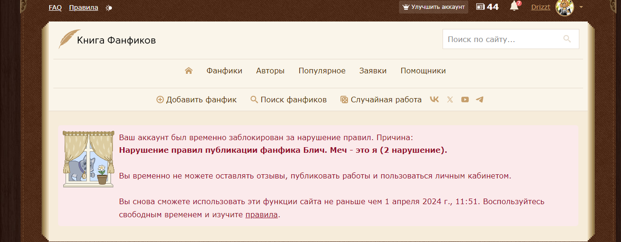Open the X (Twitter) social icon
Viewport: 621px width, 242px height.
450,100
